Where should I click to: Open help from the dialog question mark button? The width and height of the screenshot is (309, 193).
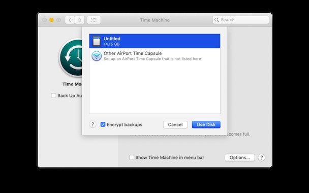(92, 124)
